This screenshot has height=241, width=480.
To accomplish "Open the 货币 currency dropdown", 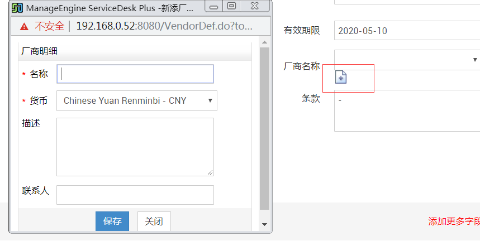I will pyautogui.click(x=136, y=101).
